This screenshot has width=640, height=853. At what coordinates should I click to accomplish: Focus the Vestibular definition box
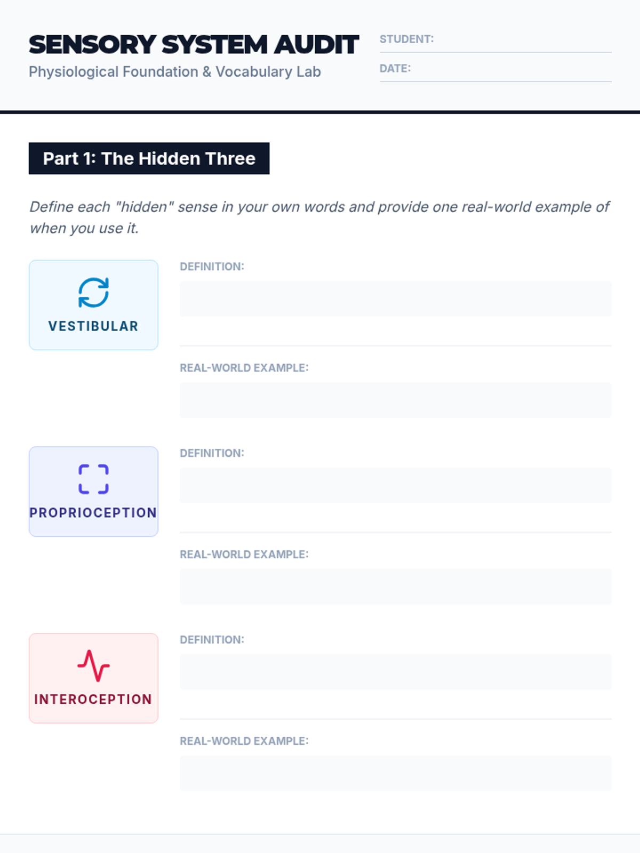(396, 299)
